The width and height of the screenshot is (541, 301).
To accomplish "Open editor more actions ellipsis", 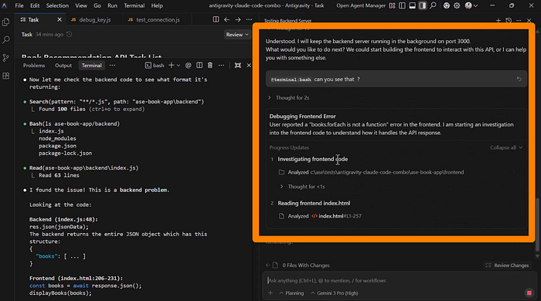I will pos(249,19).
